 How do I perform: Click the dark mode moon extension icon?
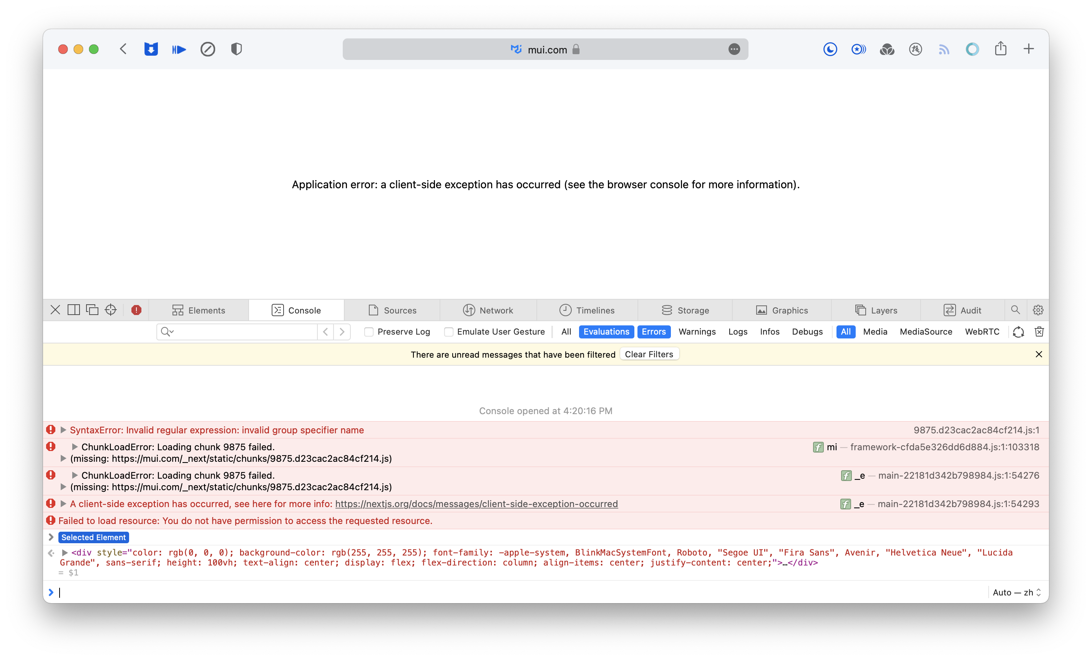pyautogui.click(x=830, y=49)
